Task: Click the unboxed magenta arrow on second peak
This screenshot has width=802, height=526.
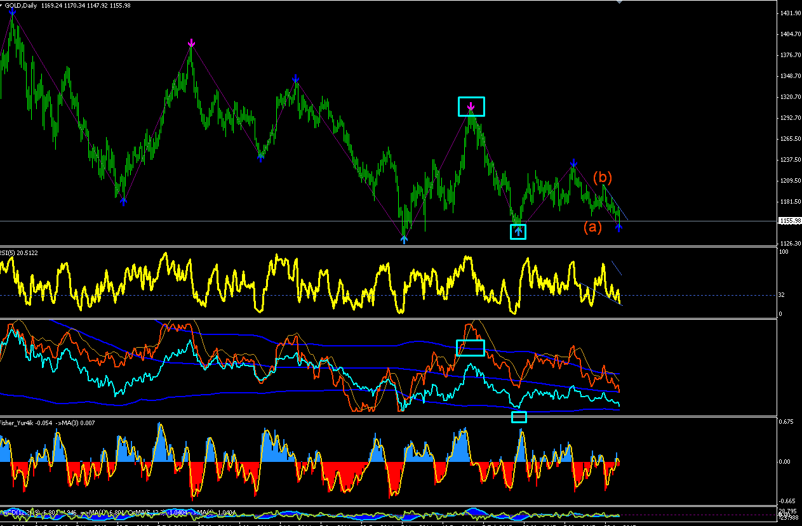Action: click(192, 43)
